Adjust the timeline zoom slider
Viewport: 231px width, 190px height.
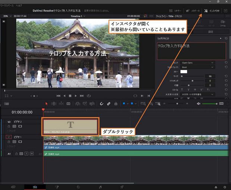pyautogui.click(x=176, y=104)
